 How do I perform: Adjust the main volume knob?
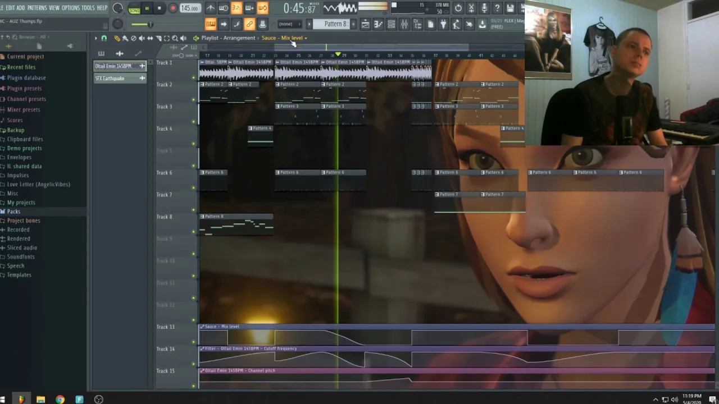pos(117,8)
